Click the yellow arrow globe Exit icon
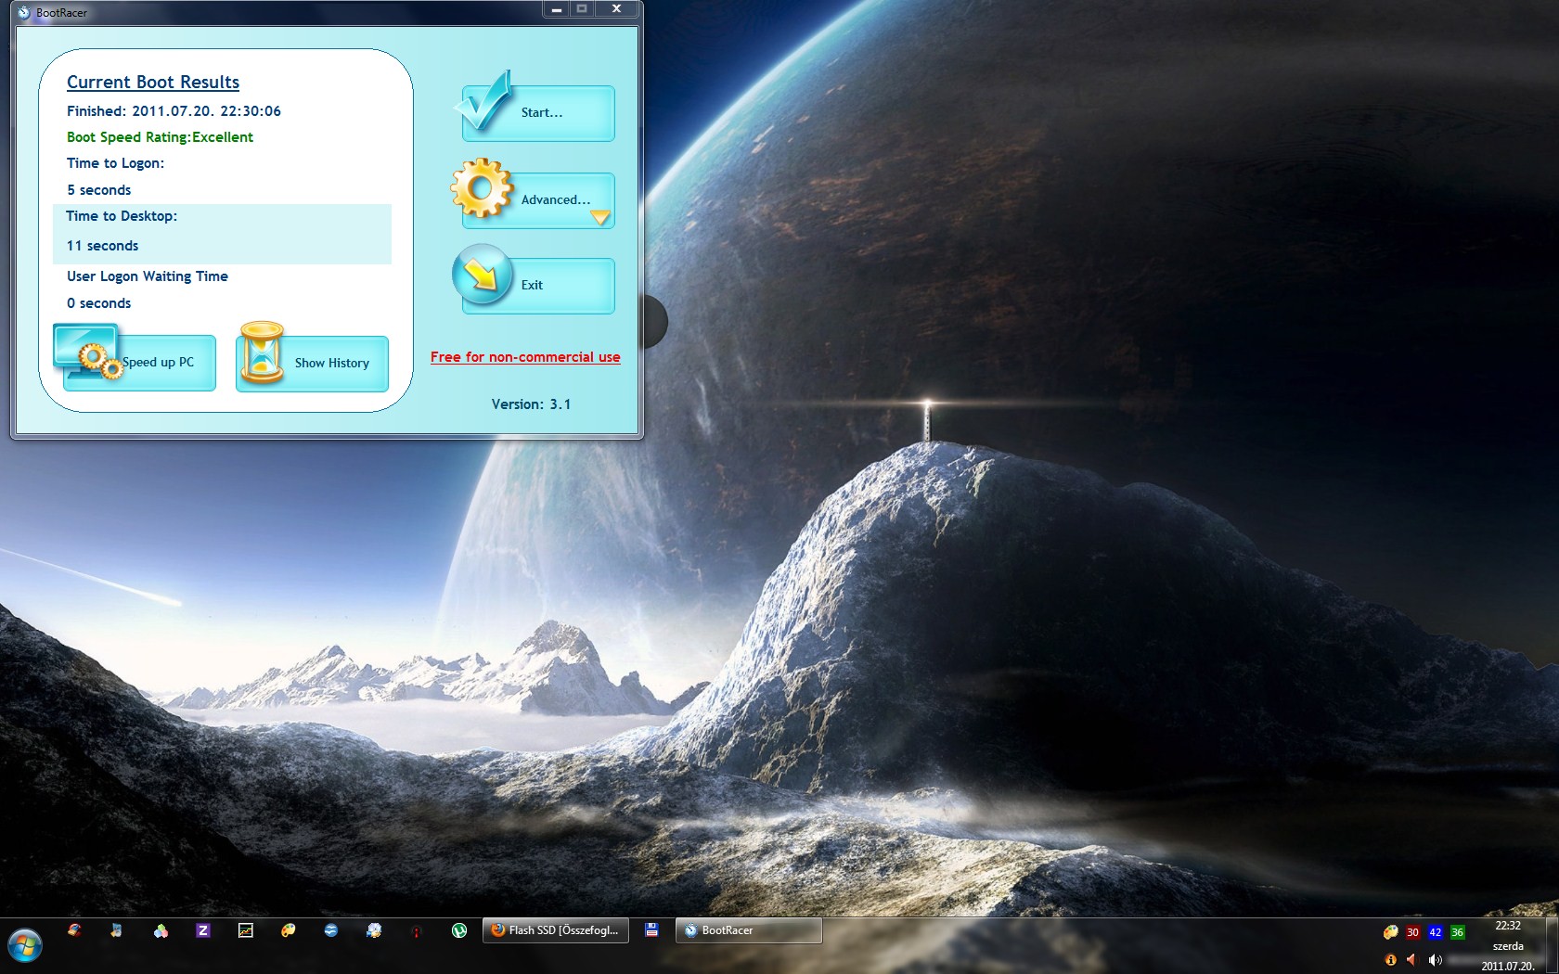 [x=483, y=275]
